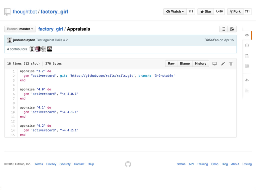Click the "~> 4.0.1" version string
The image size is (256, 192).
69,94
